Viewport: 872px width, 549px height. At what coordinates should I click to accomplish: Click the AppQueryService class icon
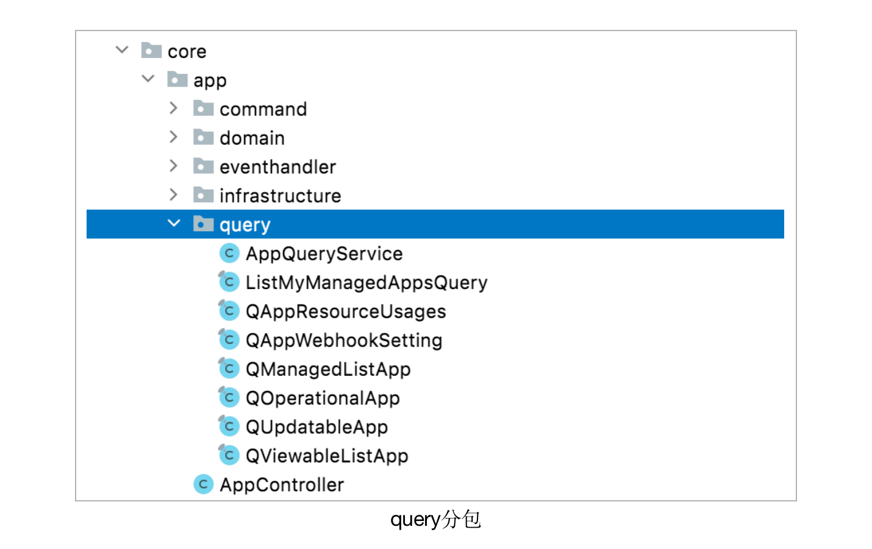229,253
